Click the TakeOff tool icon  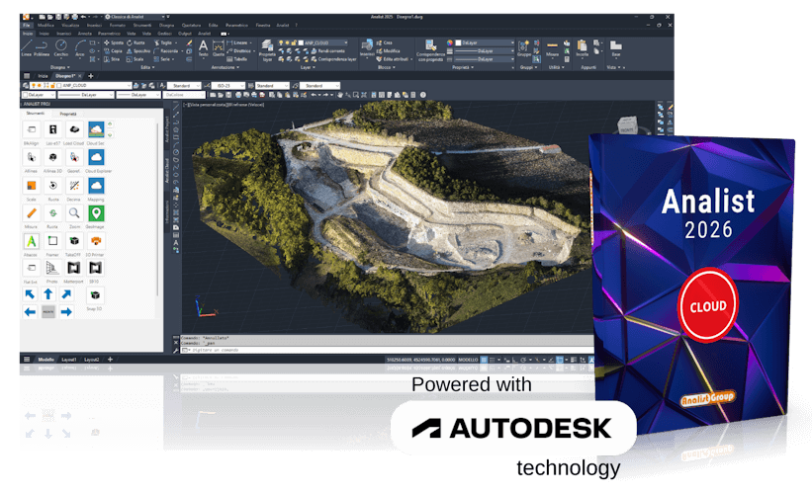[x=74, y=240]
